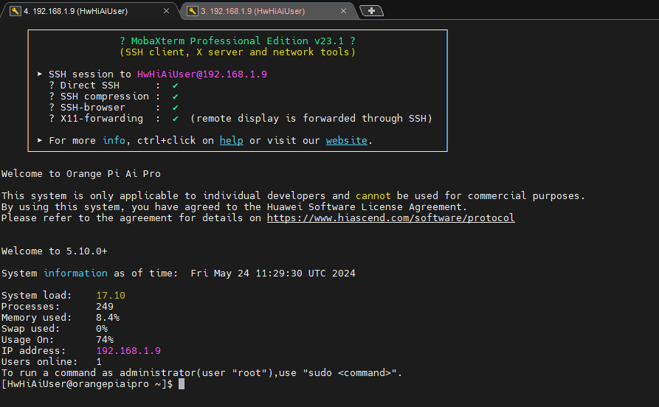
Task: Click the yellow word cannot
Action: (x=373, y=195)
